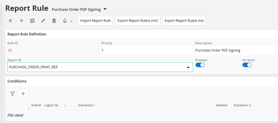The width and height of the screenshot is (278, 123).
Task: Open the Conditions filter funnel icon
Action: pyautogui.click(x=12, y=94)
